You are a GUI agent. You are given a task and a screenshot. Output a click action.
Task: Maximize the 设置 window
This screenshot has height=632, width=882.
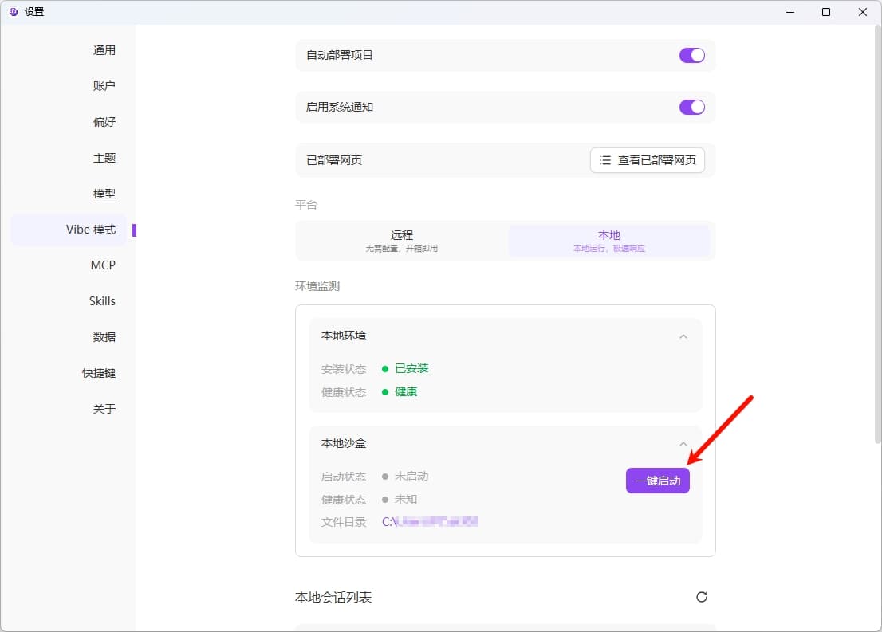pyautogui.click(x=826, y=12)
